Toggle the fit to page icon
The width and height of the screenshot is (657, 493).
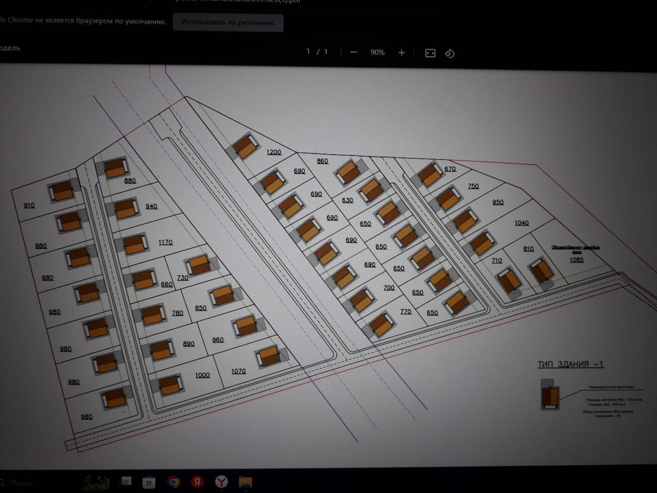430,54
